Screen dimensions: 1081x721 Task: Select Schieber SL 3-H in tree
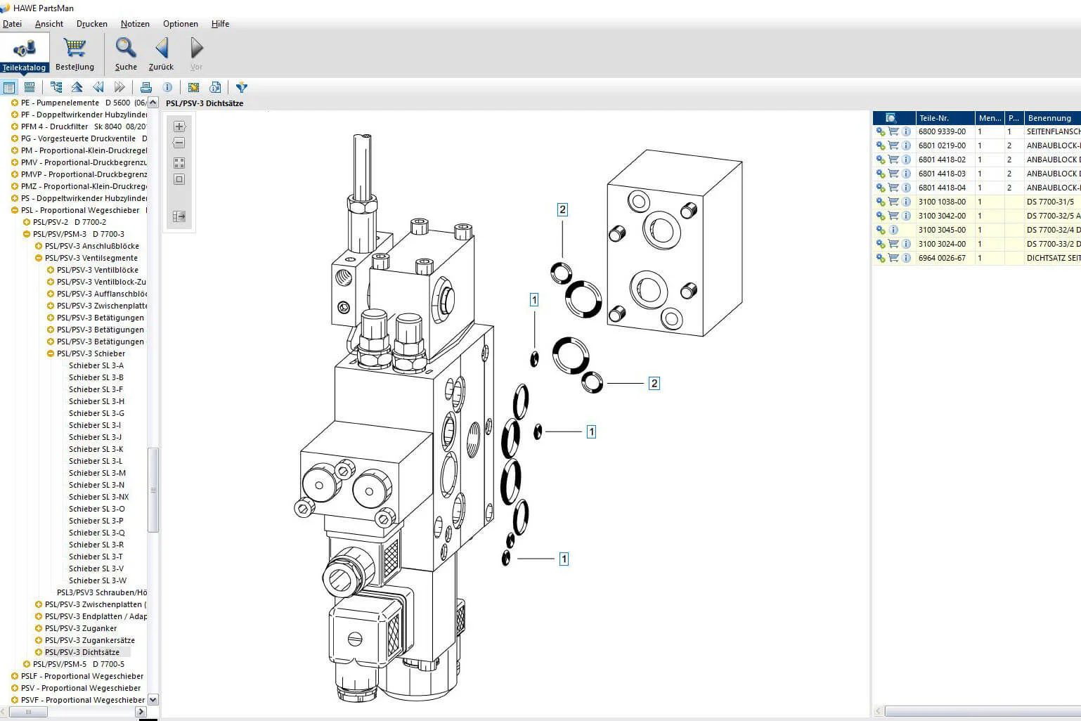tap(96, 401)
